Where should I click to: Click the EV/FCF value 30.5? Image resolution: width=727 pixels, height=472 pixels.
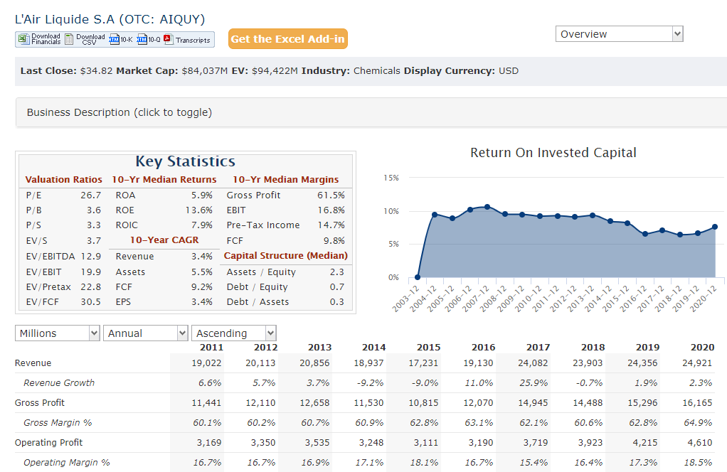91,302
